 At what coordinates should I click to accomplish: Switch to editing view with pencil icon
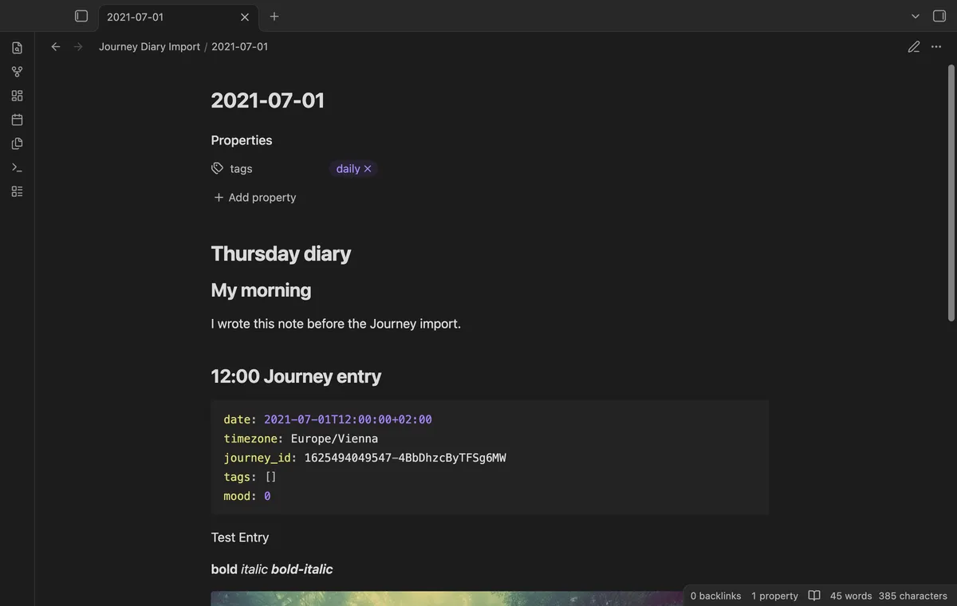(x=914, y=47)
